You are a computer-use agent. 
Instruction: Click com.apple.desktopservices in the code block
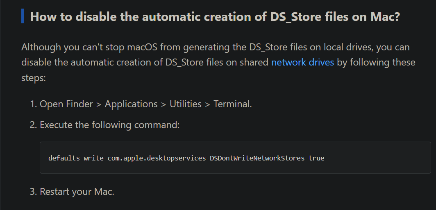tap(157, 158)
